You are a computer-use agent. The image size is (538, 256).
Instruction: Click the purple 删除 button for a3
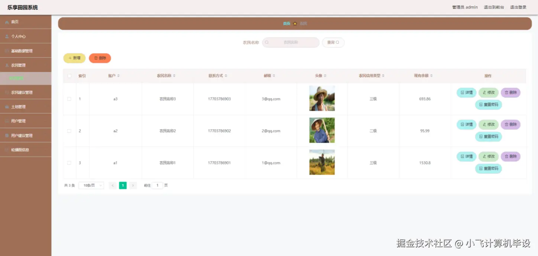click(511, 92)
